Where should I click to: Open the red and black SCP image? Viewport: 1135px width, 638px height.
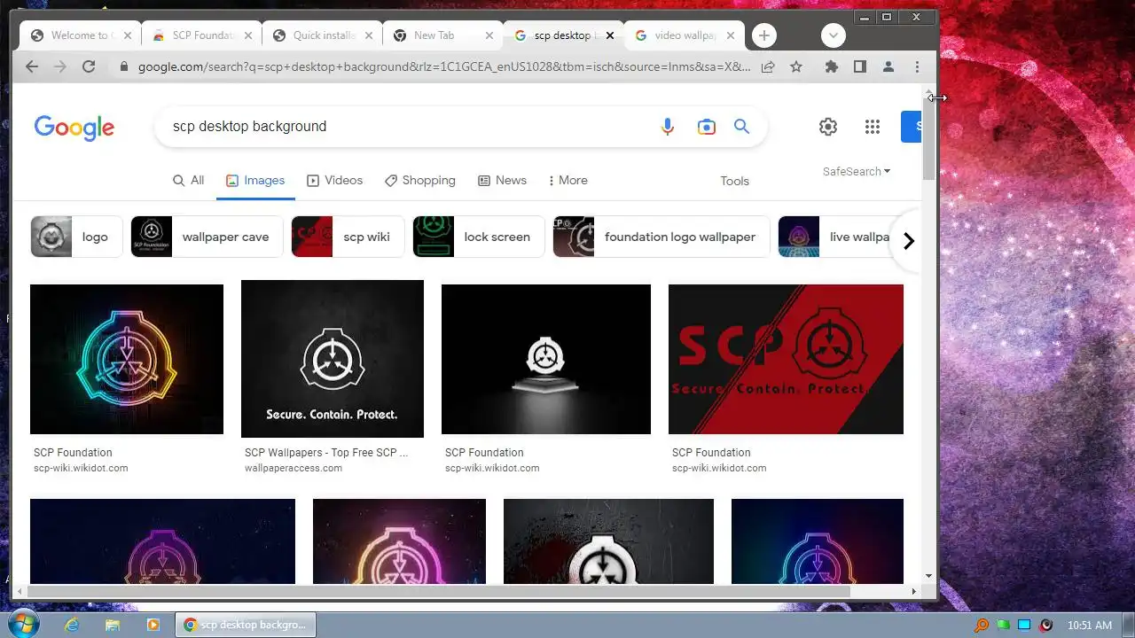pos(786,359)
